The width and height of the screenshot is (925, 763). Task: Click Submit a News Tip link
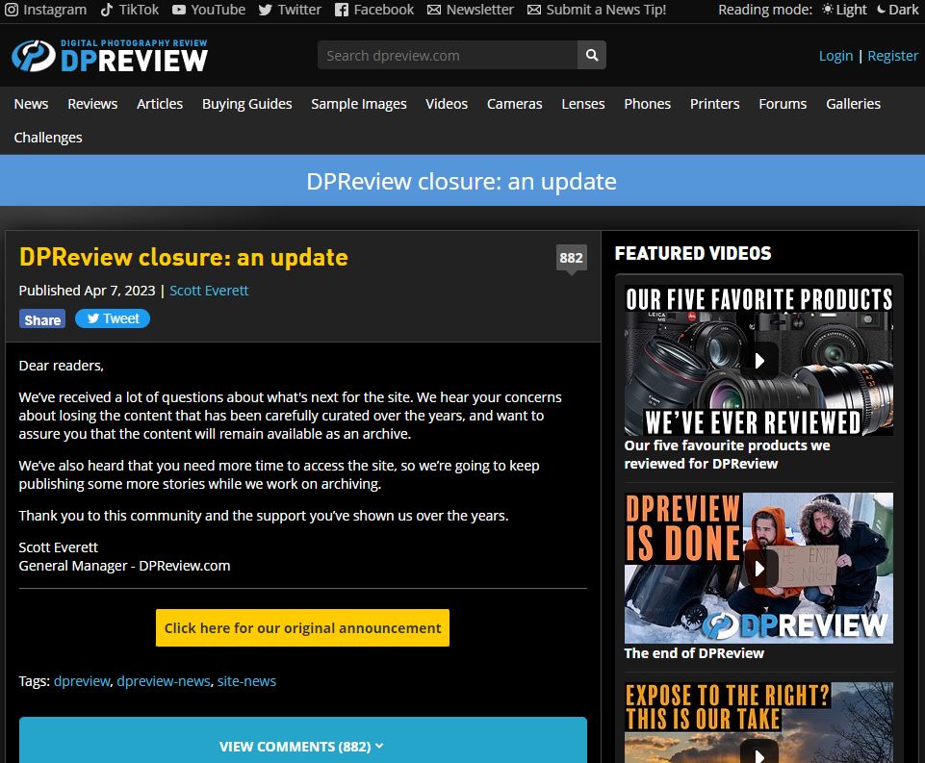(597, 10)
